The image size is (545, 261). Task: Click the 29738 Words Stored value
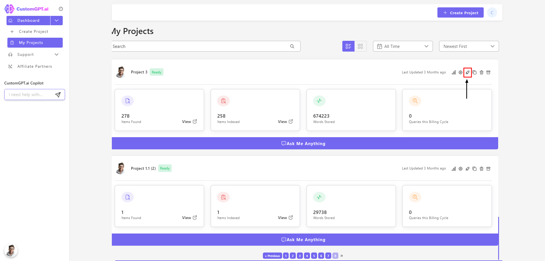point(320,212)
